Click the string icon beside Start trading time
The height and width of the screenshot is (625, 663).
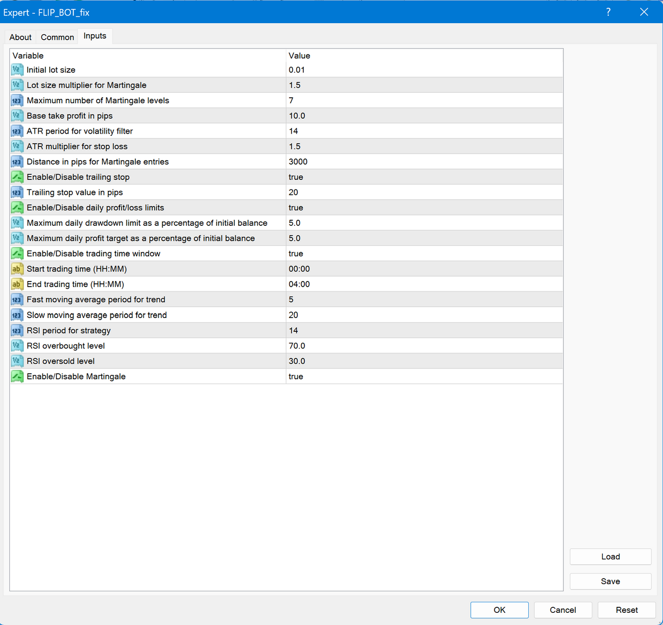click(17, 269)
